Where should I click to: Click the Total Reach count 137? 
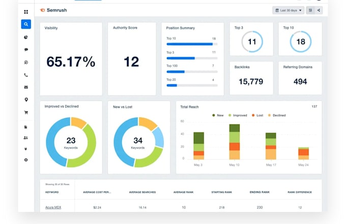tap(314, 107)
